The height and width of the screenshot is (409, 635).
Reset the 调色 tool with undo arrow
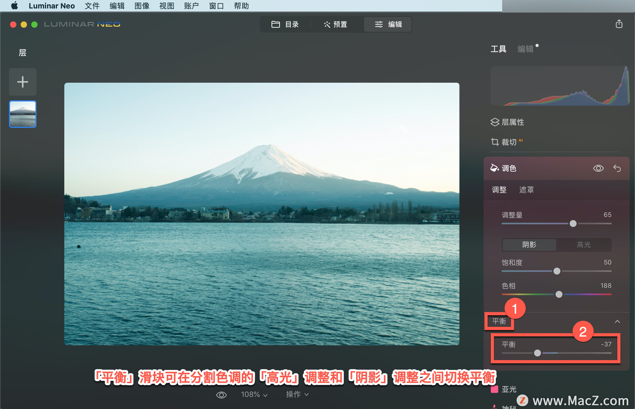tap(617, 168)
